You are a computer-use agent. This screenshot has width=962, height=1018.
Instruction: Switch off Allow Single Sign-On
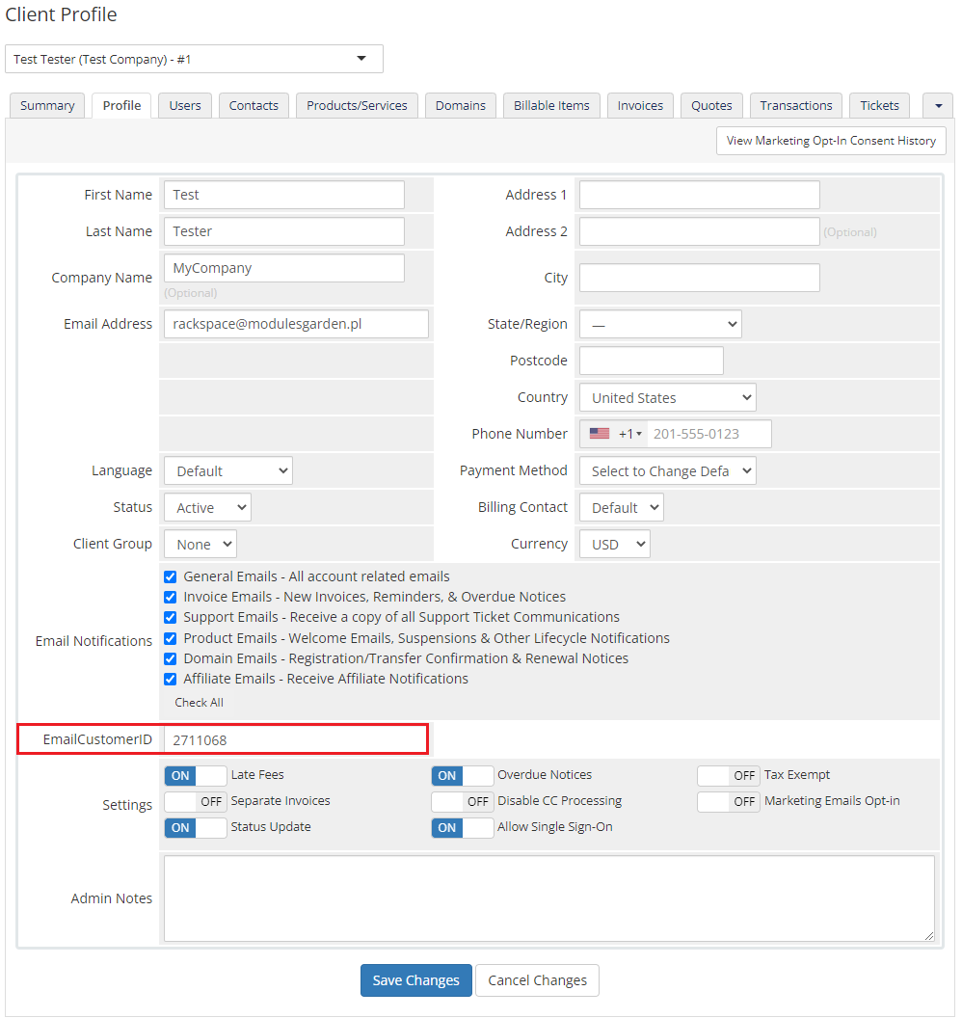point(462,827)
